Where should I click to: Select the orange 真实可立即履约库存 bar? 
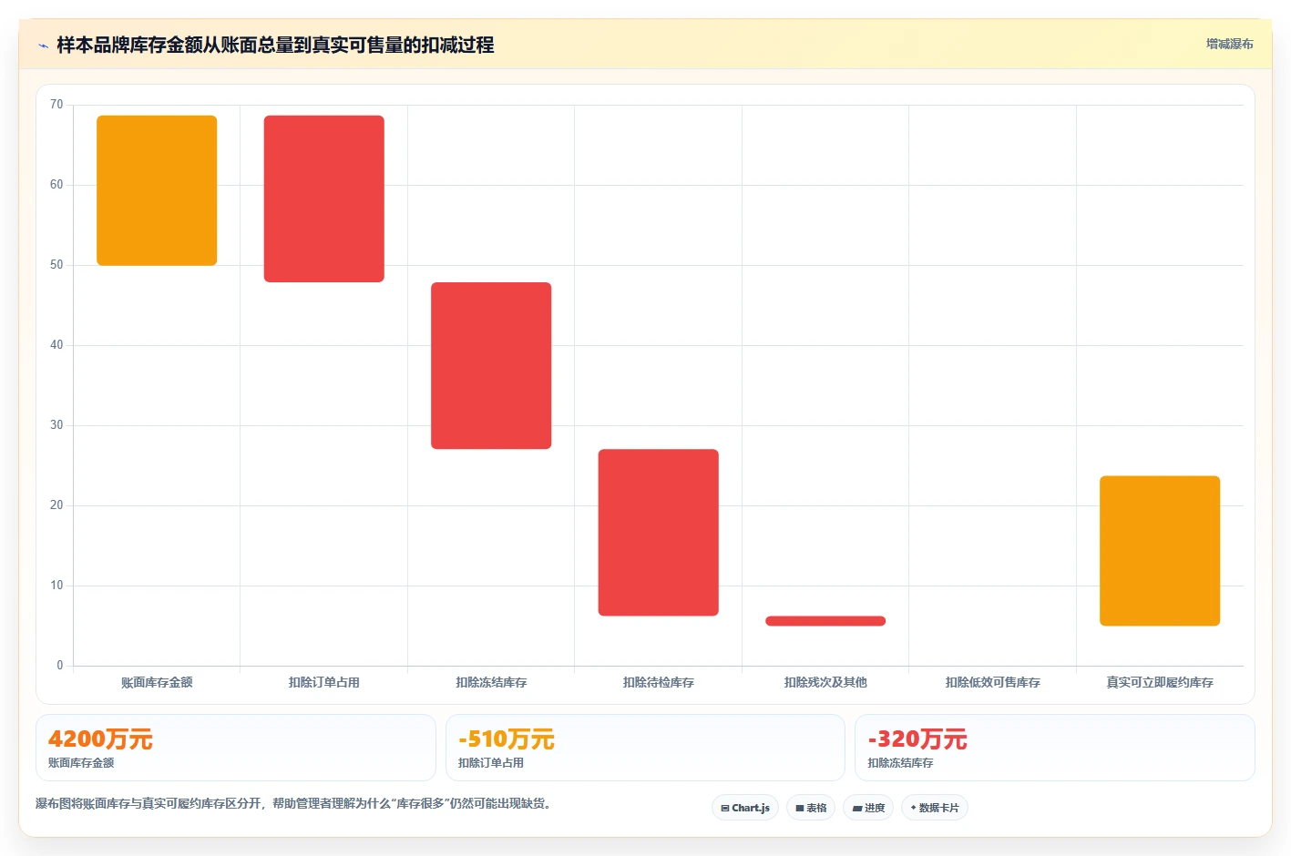[1160, 551]
